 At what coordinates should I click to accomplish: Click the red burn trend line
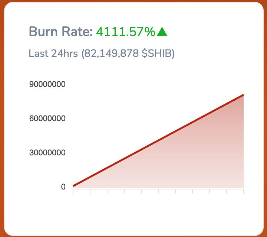click(158, 140)
